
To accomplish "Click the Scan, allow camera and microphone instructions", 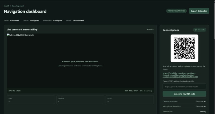I will click(x=184, y=68).
